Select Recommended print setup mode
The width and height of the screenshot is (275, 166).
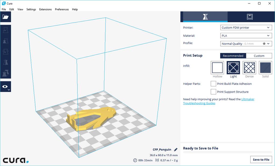click(x=233, y=56)
